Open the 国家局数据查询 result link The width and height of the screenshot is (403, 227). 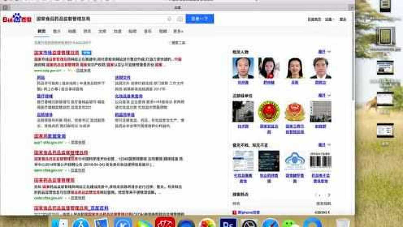point(50,136)
